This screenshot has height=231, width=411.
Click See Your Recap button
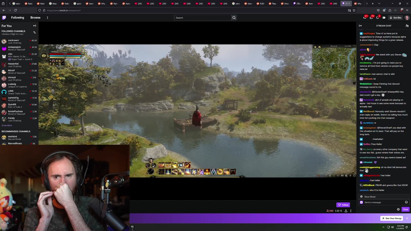392,218
